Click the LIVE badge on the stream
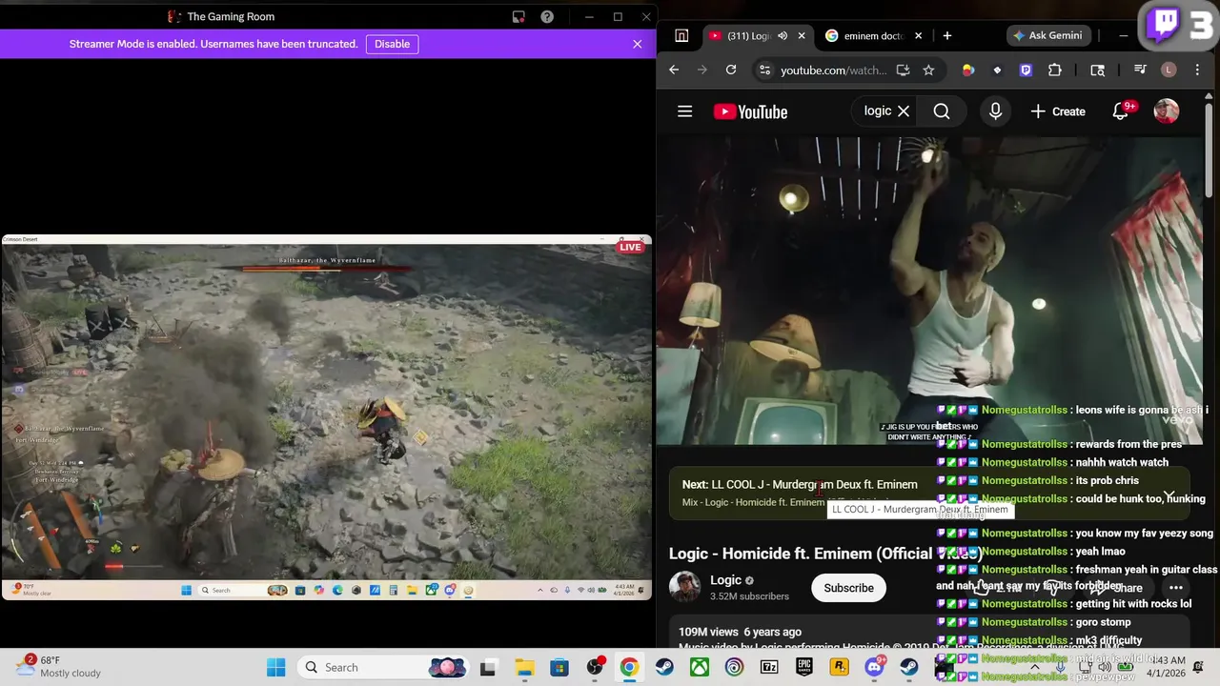The width and height of the screenshot is (1220, 686). 630,247
